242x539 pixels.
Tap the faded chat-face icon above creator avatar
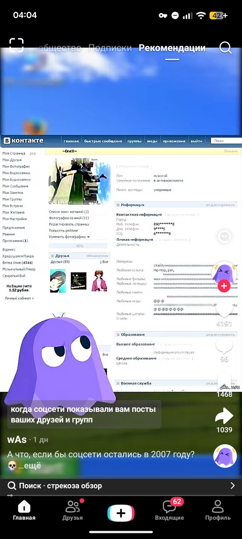(x=224, y=237)
